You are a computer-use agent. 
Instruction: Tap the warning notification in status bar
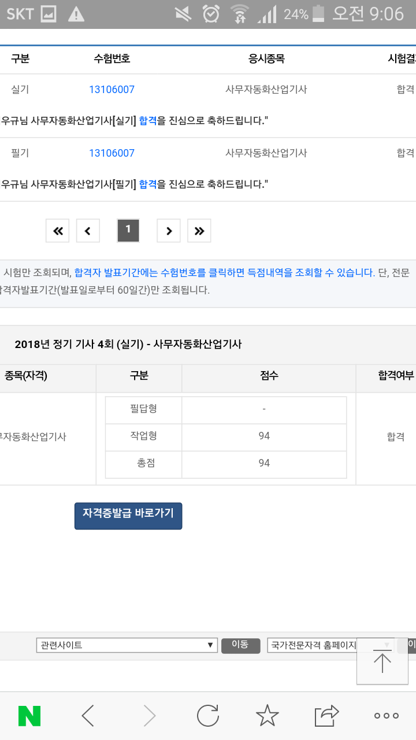pyautogui.click(x=76, y=14)
